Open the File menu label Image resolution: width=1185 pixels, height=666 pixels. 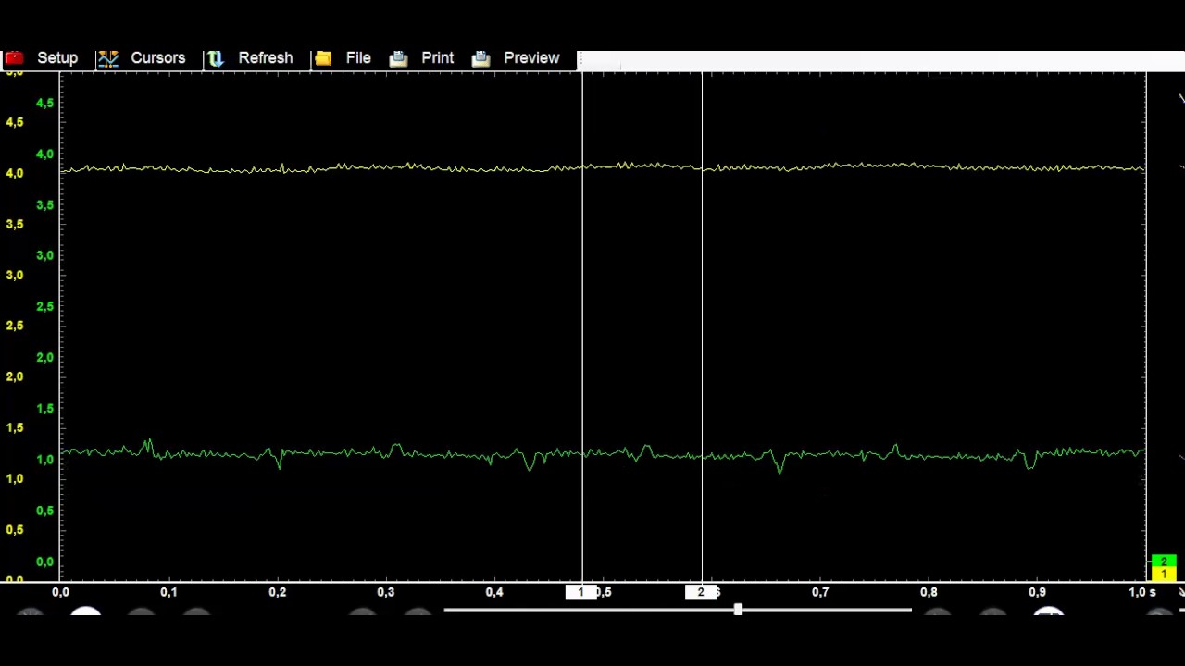(358, 57)
